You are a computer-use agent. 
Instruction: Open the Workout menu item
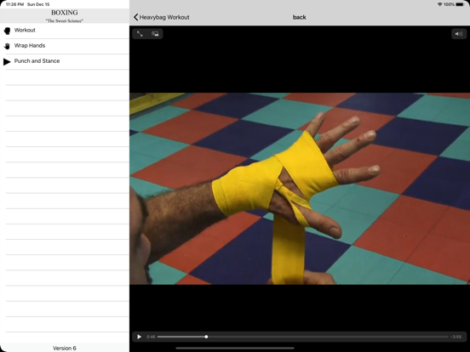(65, 31)
